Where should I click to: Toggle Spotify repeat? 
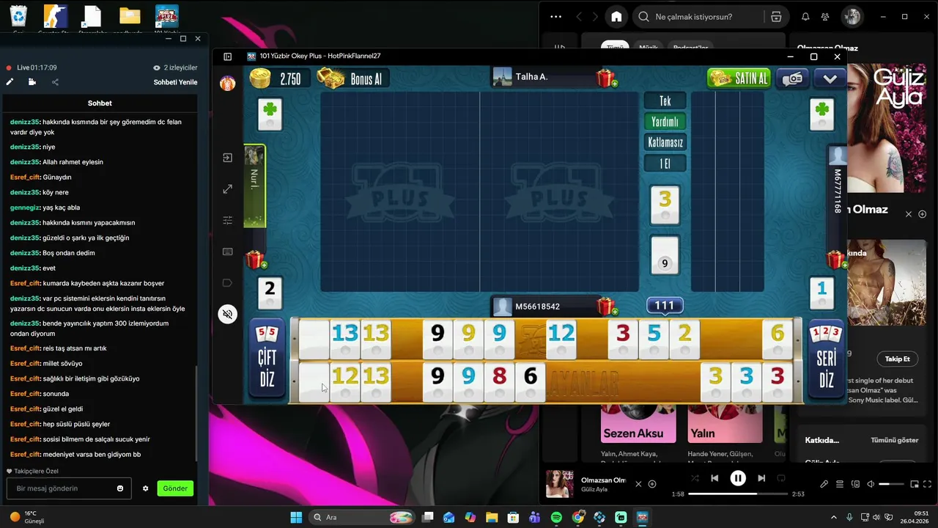tap(781, 478)
